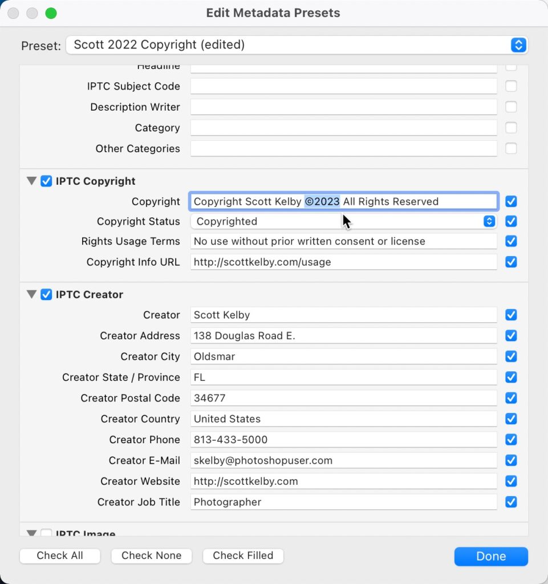
Task: Toggle the Creator Country checkbox
Action: click(x=511, y=419)
